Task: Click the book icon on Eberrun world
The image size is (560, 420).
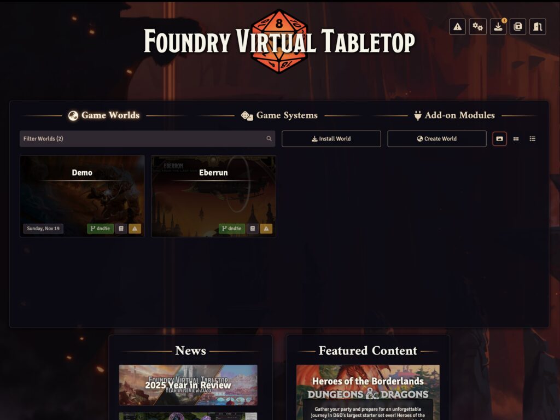Action: point(253,229)
